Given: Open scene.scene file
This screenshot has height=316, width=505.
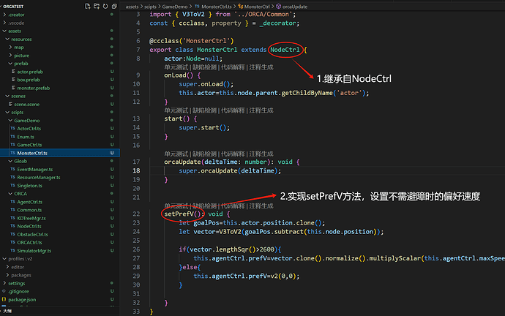Looking at the screenshot, I should [x=27, y=105].
